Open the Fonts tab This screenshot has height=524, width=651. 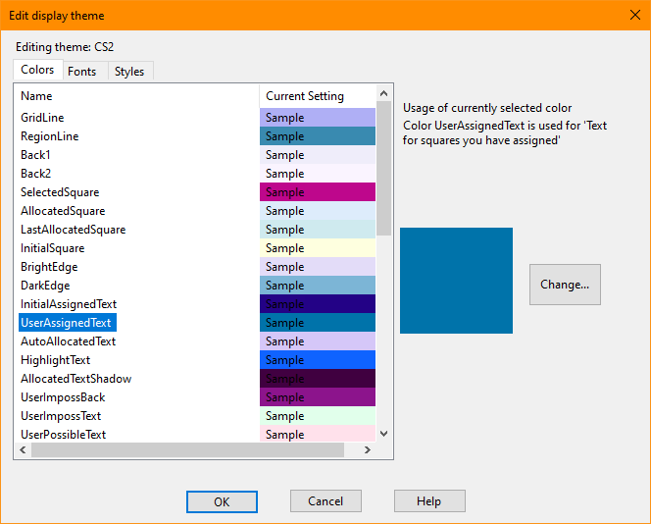[x=81, y=72]
